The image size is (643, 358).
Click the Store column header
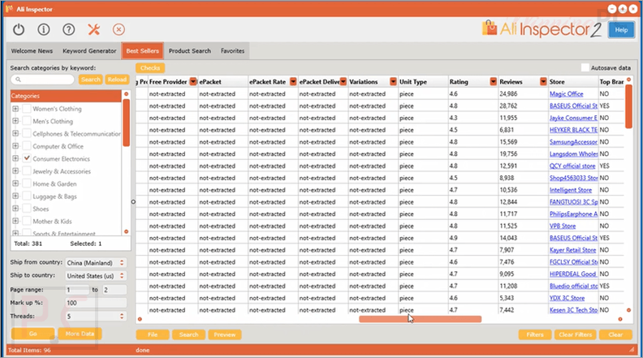[x=573, y=82]
